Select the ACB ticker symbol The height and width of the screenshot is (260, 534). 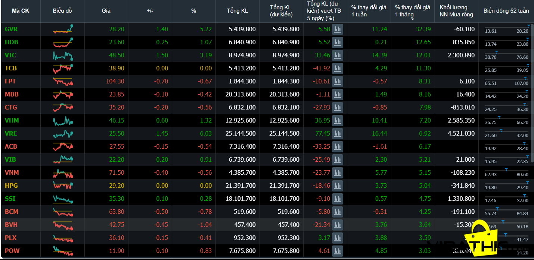point(11,146)
